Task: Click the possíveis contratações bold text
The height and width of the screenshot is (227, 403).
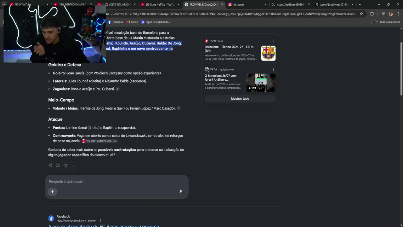Action: coord(117,150)
